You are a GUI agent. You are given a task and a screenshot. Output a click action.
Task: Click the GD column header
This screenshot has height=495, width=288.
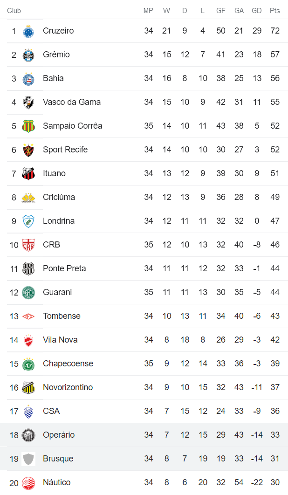(256, 11)
